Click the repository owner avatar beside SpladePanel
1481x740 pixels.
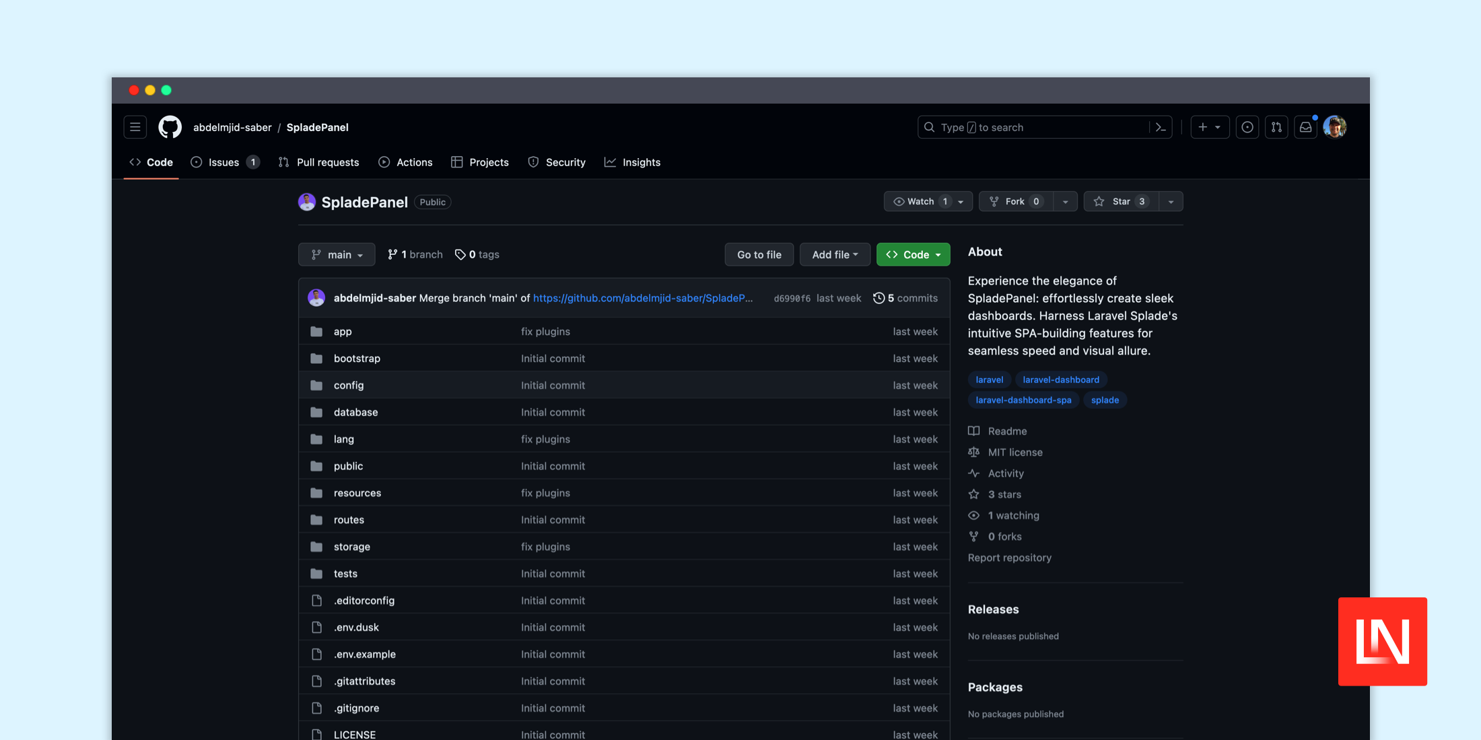[307, 202]
